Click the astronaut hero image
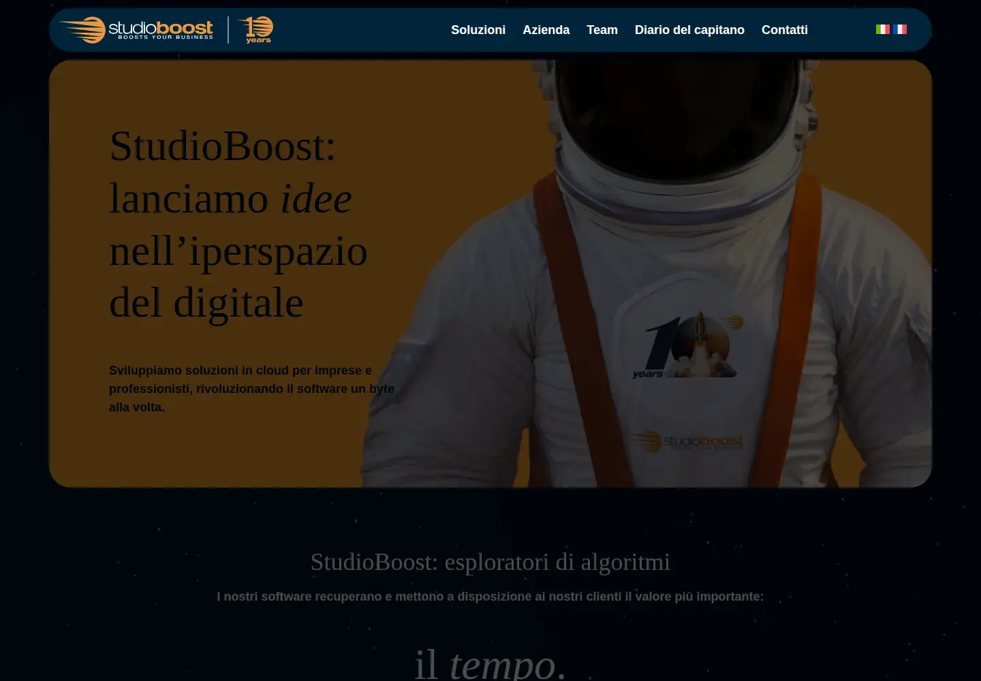This screenshot has width=981, height=681. point(647,273)
